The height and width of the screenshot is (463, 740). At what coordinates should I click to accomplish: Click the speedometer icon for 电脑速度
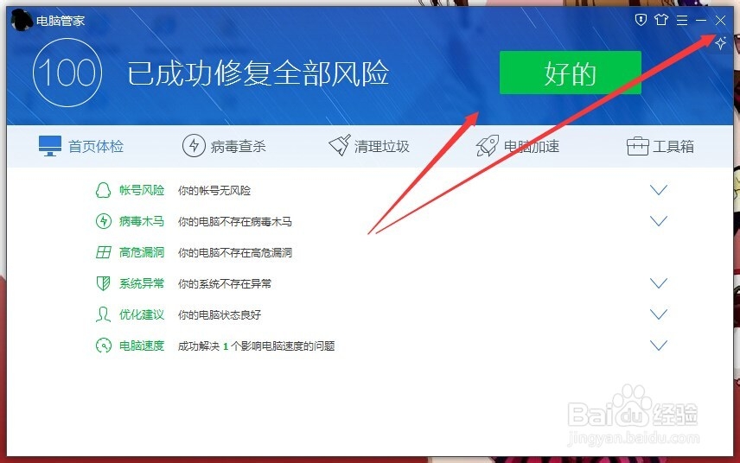(x=104, y=346)
